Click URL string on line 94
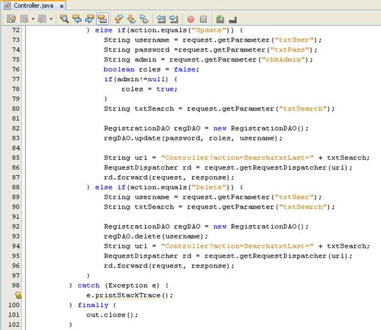The width and height of the screenshot is (381, 330). click(x=237, y=246)
